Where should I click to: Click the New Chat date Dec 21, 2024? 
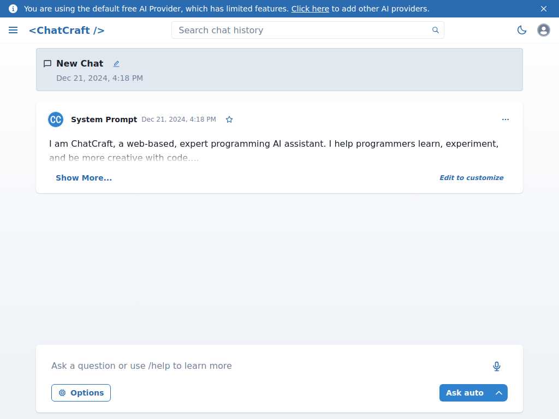pyautogui.click(x=99, y=78)
